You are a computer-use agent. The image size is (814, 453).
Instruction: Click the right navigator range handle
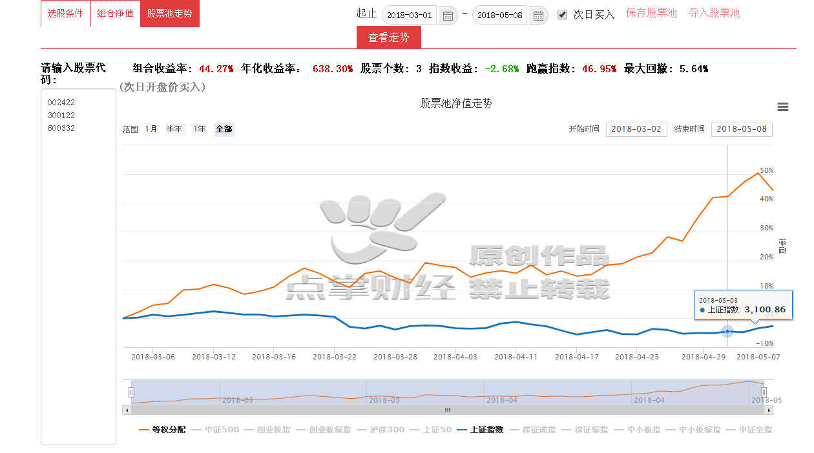click(x=763, y=392)
